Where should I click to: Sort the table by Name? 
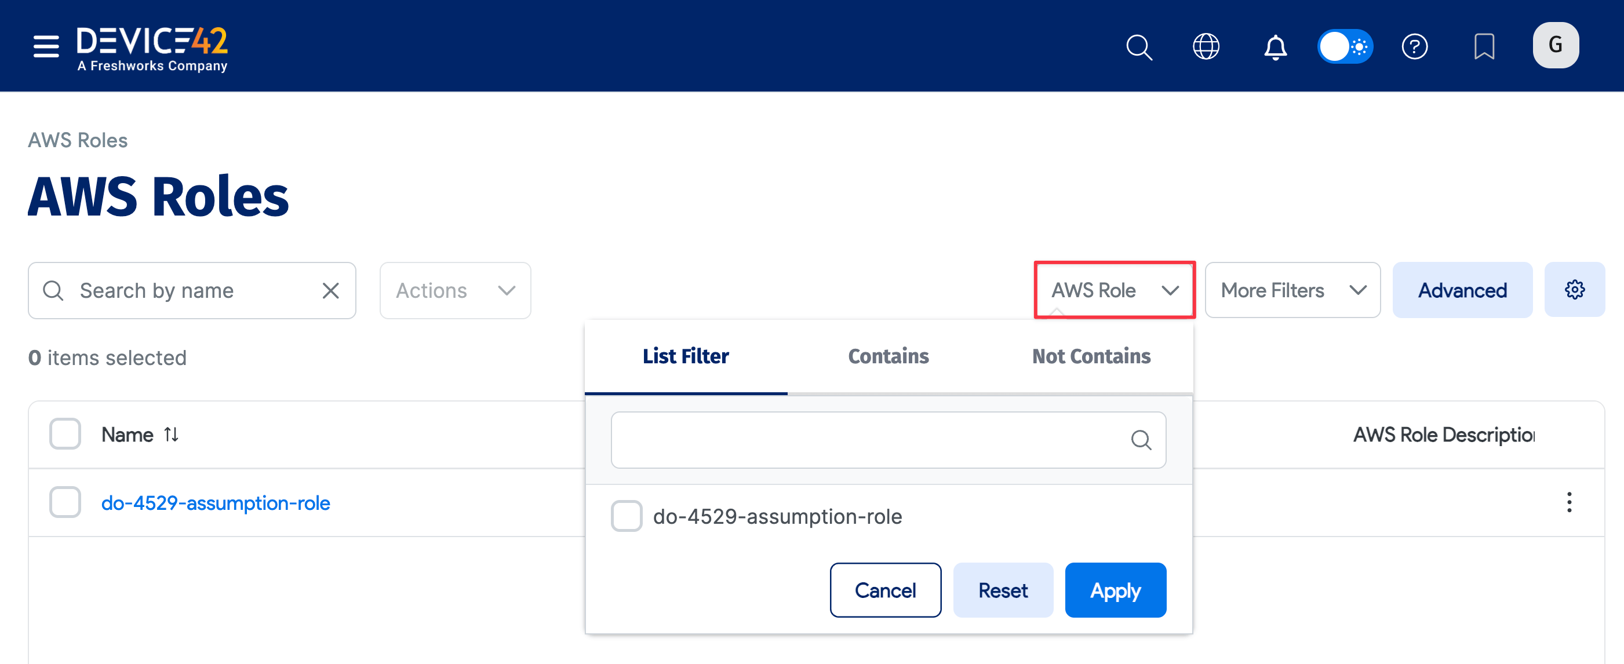[171, 434]
